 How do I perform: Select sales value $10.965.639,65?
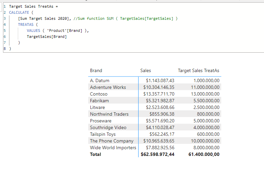pos(159,141)
